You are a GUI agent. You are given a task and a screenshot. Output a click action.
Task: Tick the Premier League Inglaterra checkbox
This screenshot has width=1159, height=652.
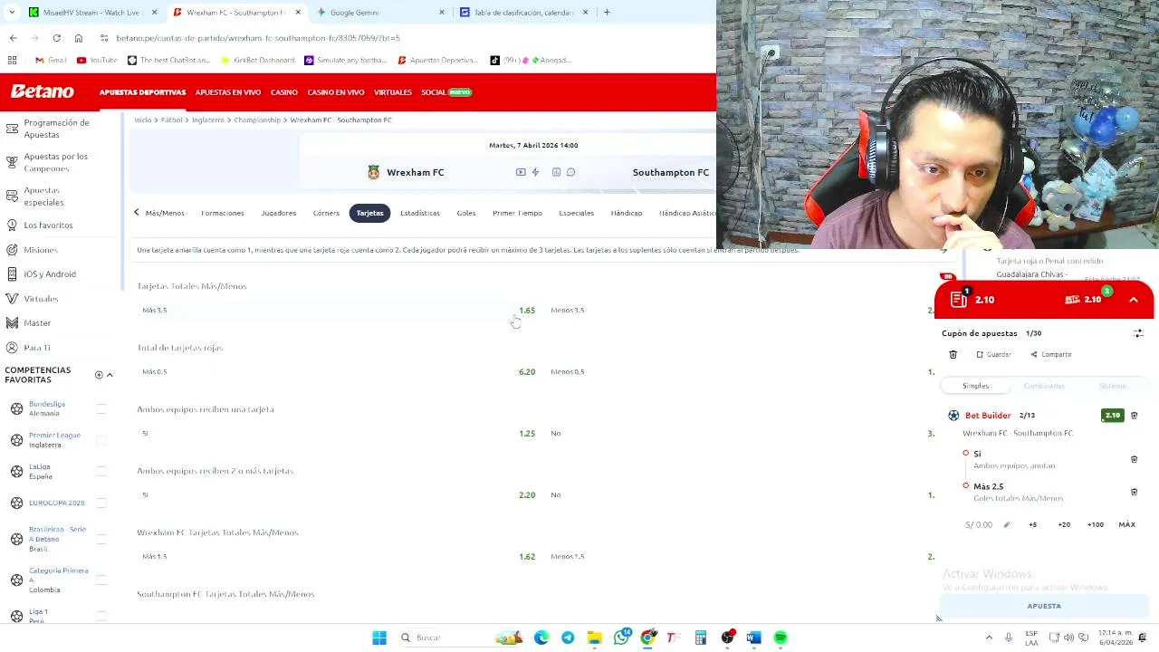pos(101,440)
